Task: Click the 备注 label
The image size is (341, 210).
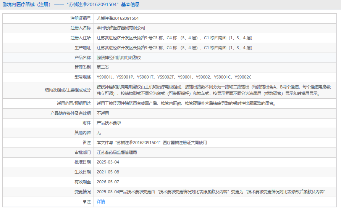Action: click(87, 143)
